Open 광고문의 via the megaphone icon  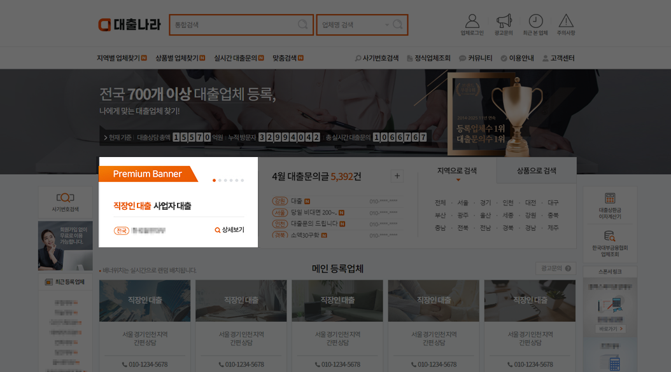pyautogui.click(x=505, y=20)
